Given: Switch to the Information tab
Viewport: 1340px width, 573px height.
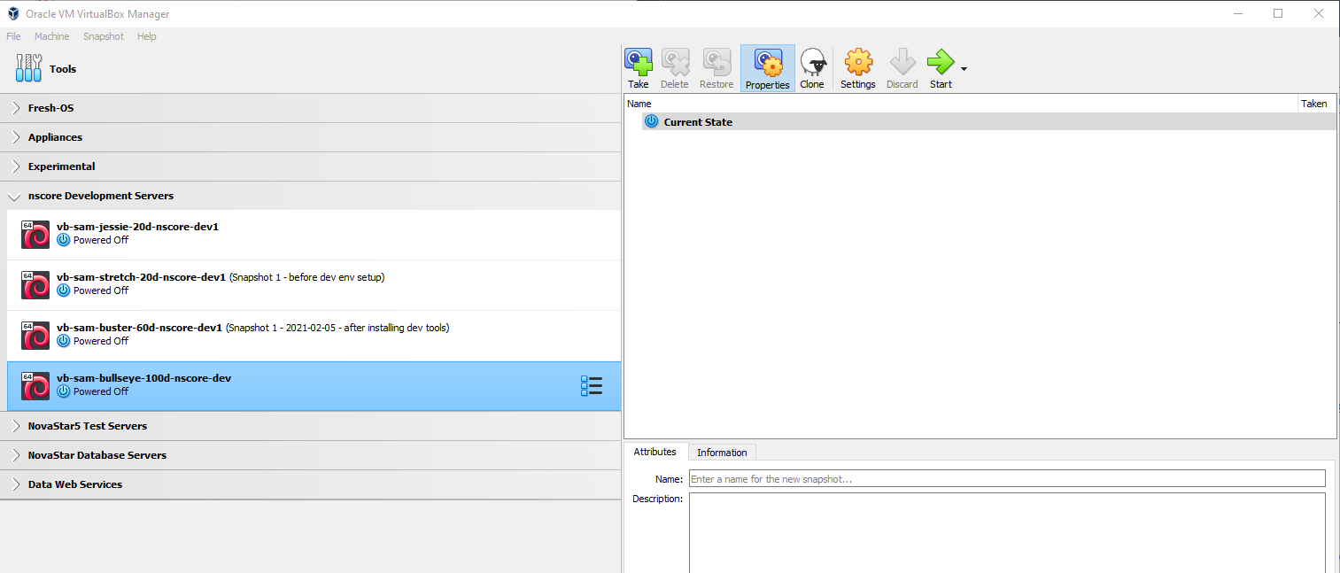Looking at the screenshot, I should [x=721, y=452].
